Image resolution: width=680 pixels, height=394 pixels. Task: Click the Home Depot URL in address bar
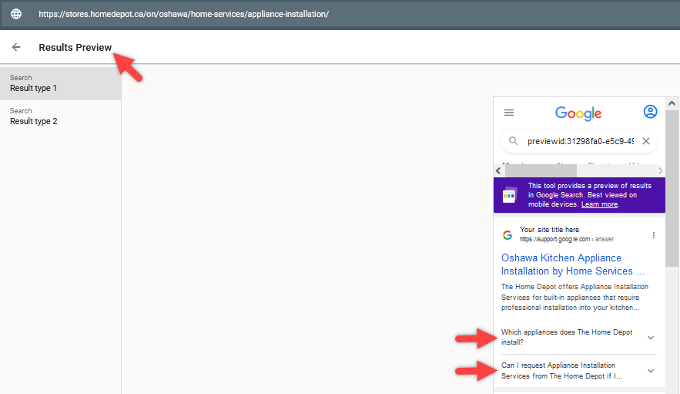pyautogui.click(x=183, y=14)
